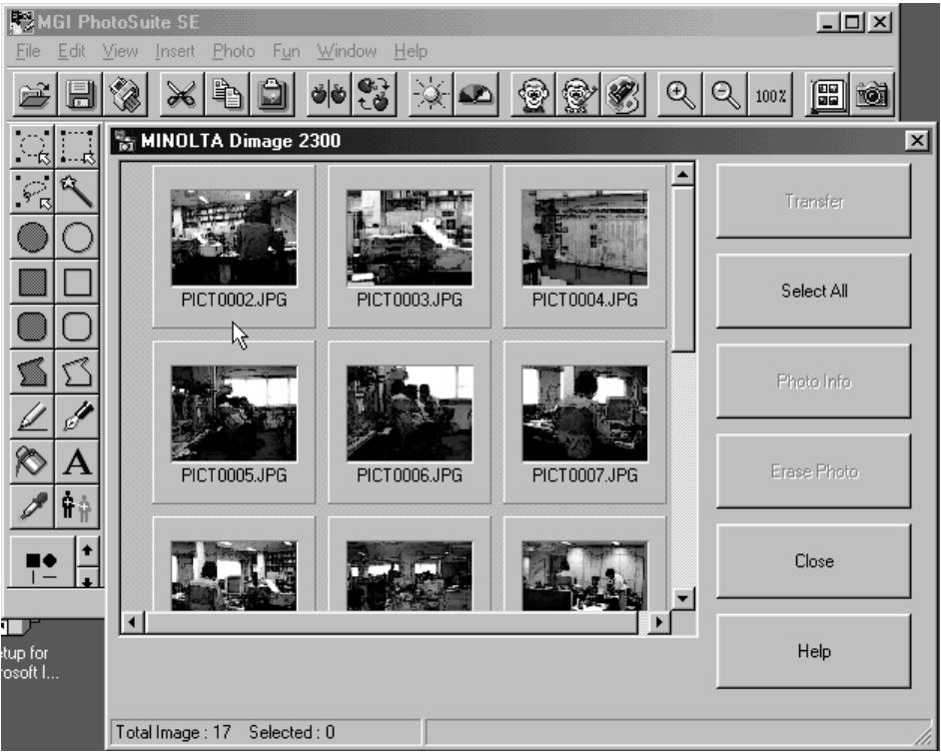Open the Edit menu
The width and height of the screenshot is (941, 752).
pyautogui.click(x=71, y=51)
